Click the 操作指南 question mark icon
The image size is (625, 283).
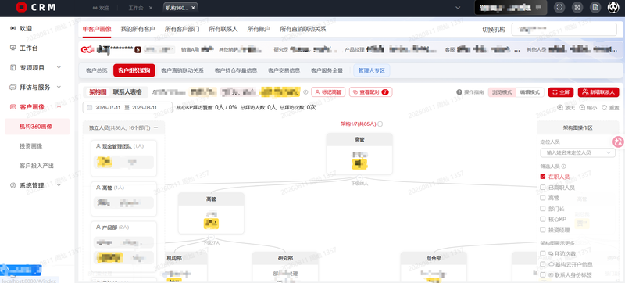[459, 92]
